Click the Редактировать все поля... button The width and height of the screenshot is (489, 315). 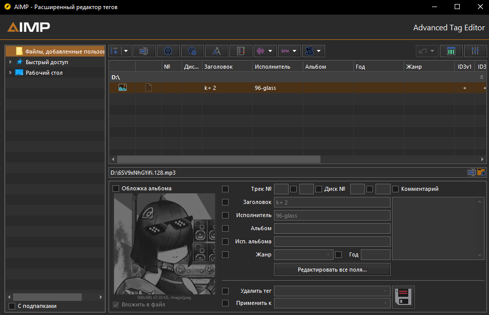point(332,270)
